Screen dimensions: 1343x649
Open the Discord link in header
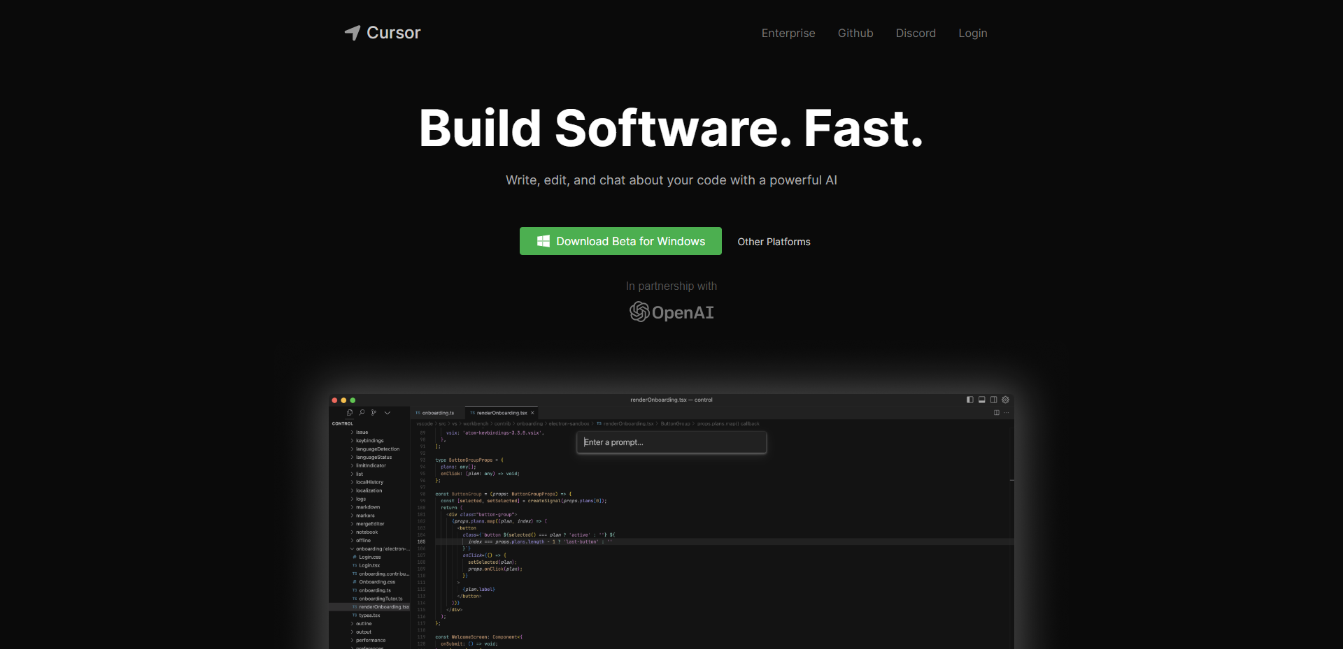coord(916,33)
